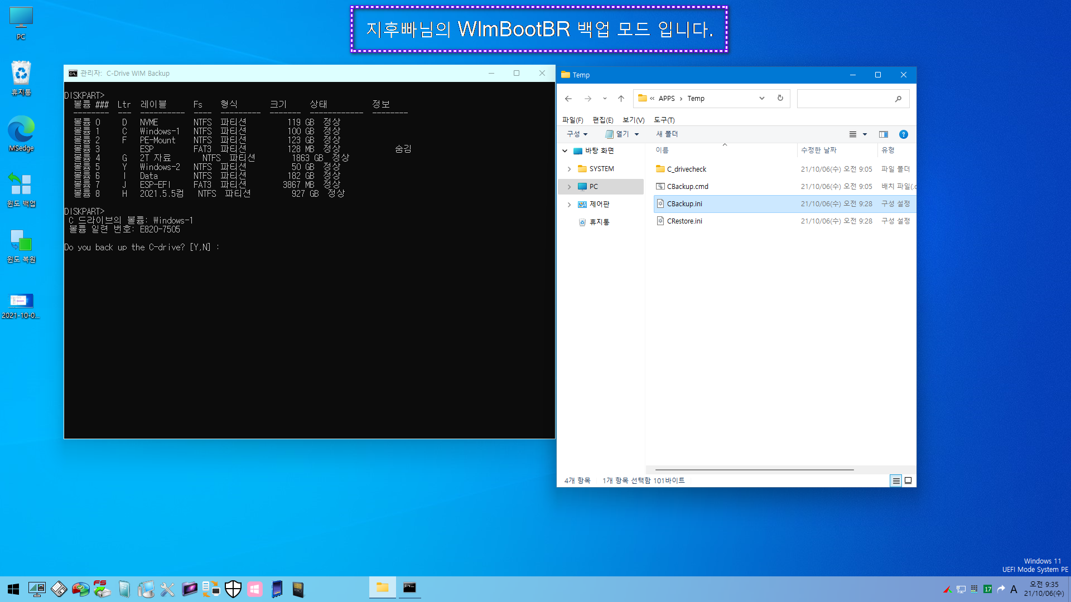
Task: Select 휴지통 in the navigation tree
Action: tap(599, 222)
